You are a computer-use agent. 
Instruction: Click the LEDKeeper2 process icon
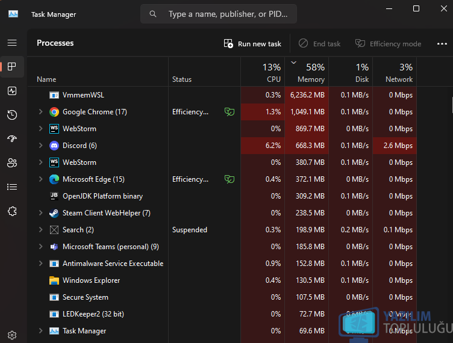point(54,314)
